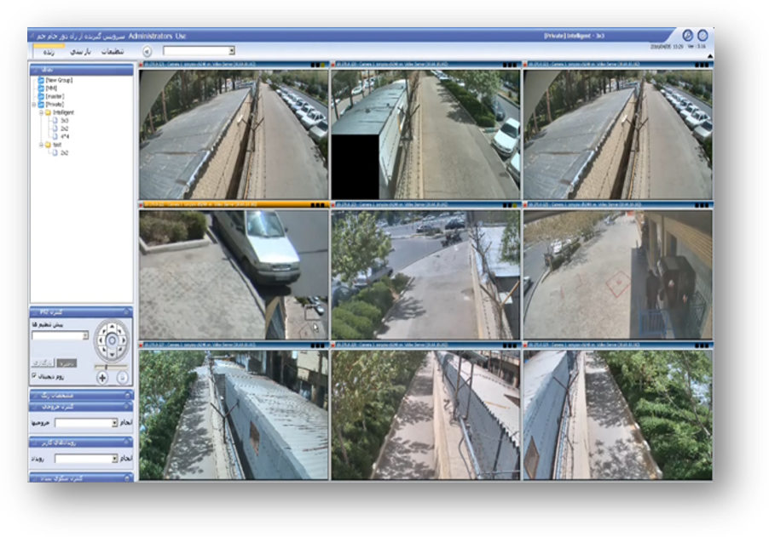Click the انجام button beside event dropdown
This screenshot has width=769, height=537.
point(126,459)
